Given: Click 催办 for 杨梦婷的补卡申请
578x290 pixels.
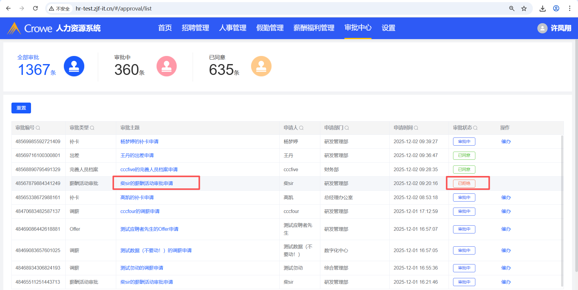Looking at the screenshot, I should 506,142.
